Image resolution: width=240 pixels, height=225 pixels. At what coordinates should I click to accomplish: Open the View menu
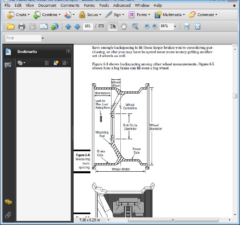30,5
